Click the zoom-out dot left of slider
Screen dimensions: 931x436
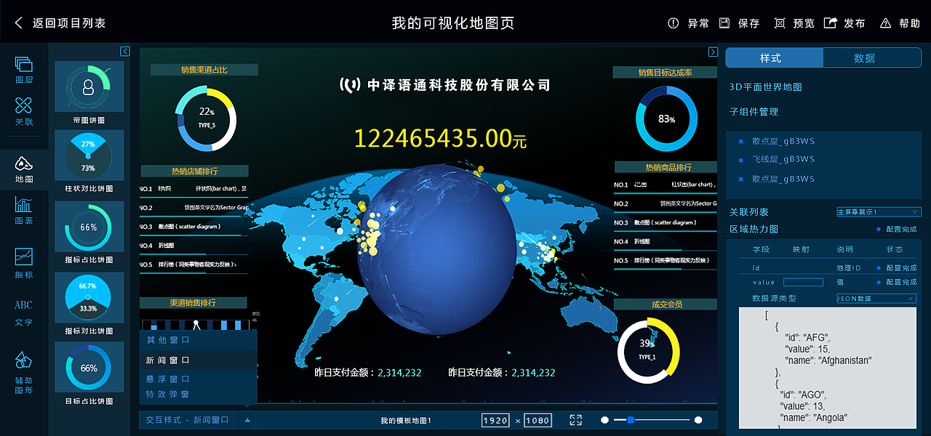pyautogui.click(x=604, y=420)
